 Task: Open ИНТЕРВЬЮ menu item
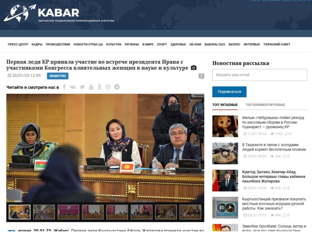[x=252, y=44]
